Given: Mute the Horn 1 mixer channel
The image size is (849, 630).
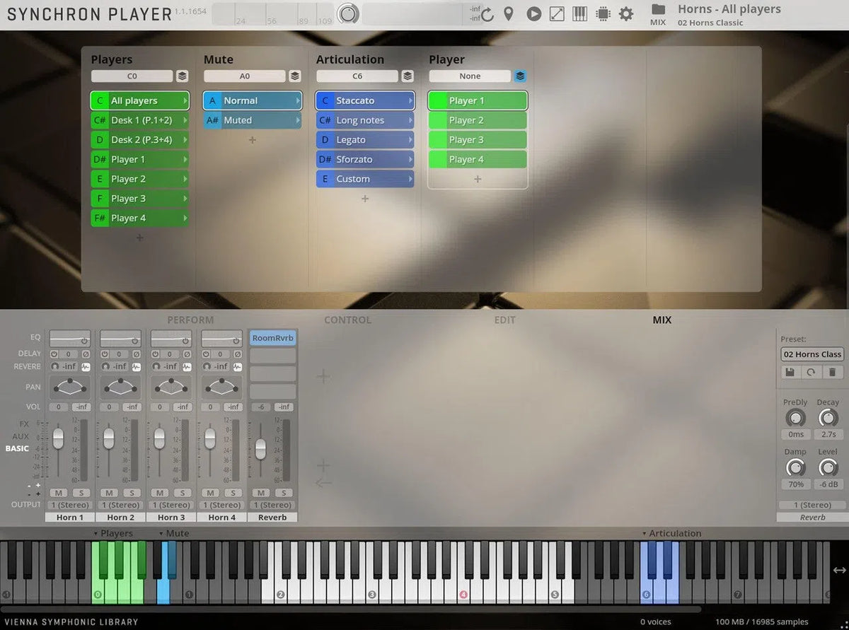Looking at the screenshot, I should pyautogui.click(x=58, y=493).
